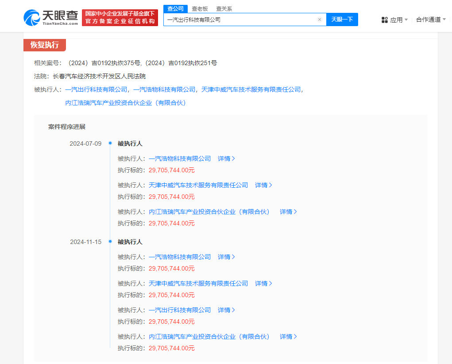Click the 应用 grid icon
Viewport: 452px width, 364px height.
[385, 20]
